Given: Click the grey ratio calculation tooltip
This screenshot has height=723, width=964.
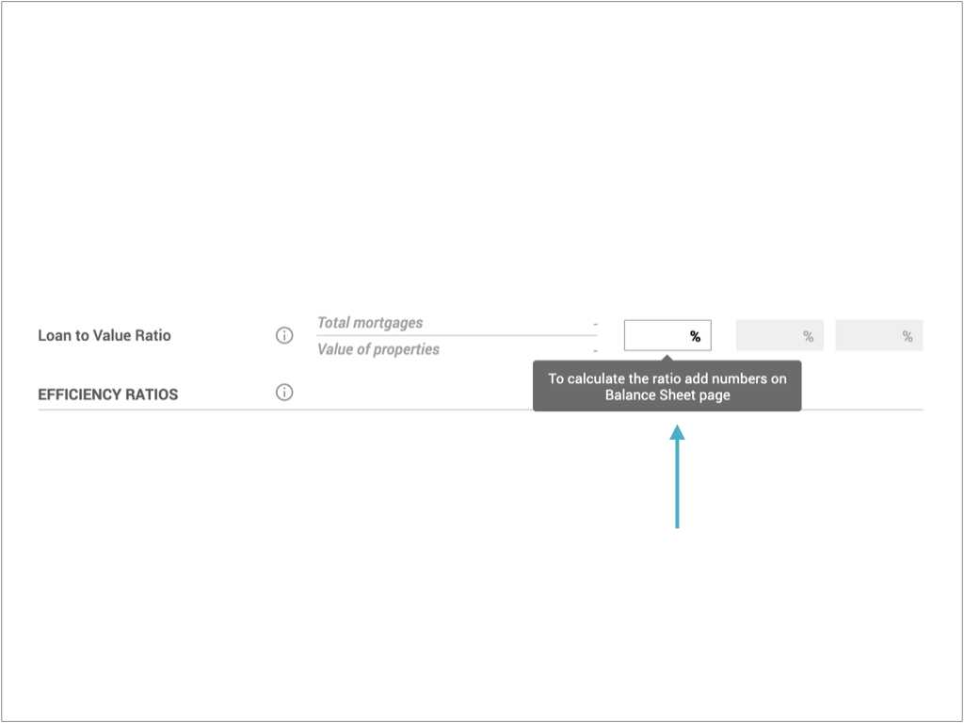Looking at the screenshot, I should (667, 386).
